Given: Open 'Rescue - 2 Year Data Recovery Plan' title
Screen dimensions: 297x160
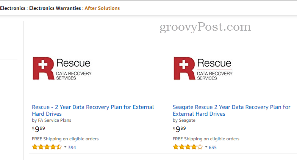Looking at the screenshot, I should coord(93,110).
